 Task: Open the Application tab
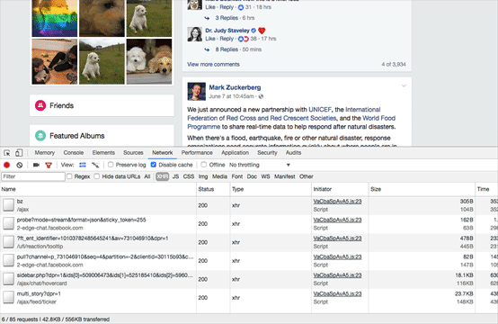[x=235, y=153]
